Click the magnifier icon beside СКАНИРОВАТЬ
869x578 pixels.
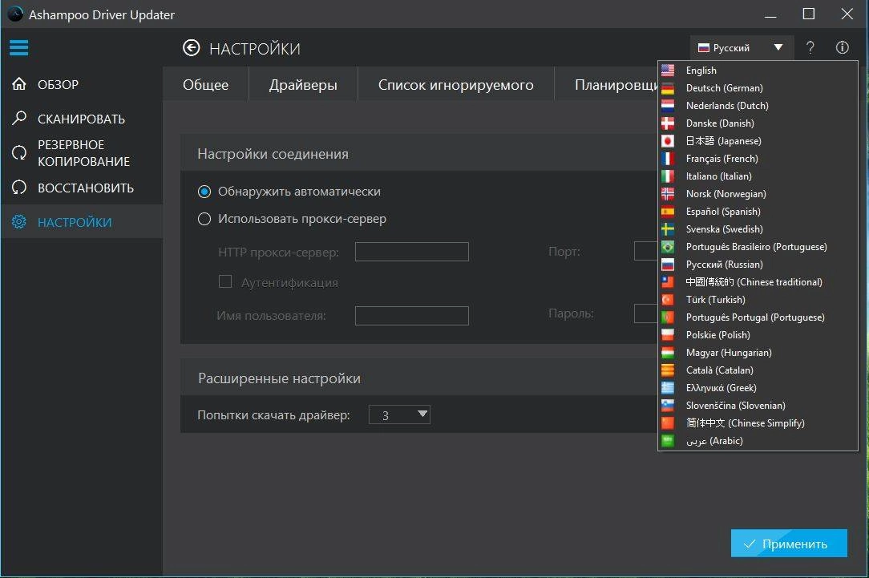[19, 118]
